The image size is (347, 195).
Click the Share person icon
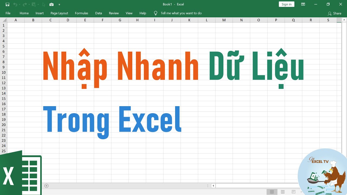click(329, 13)
